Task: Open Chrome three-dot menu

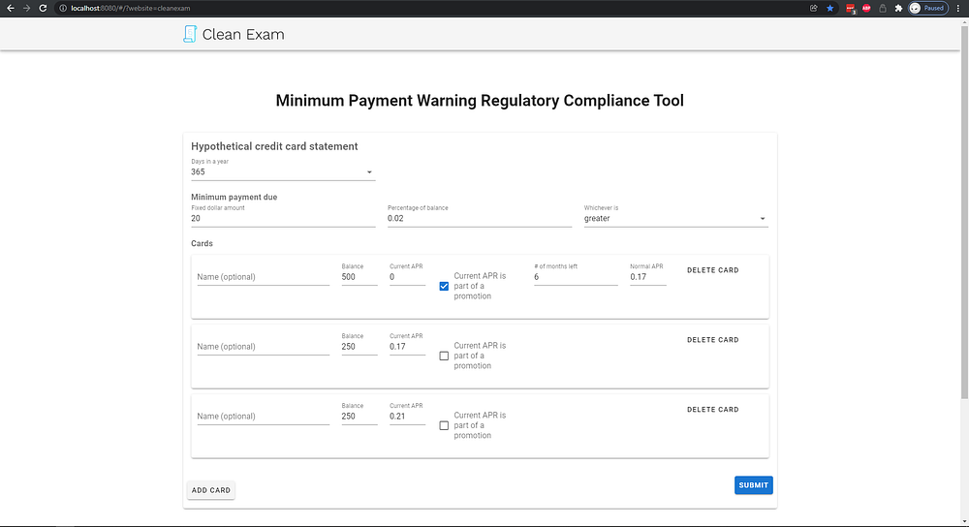Action: (x=958, y=8)
